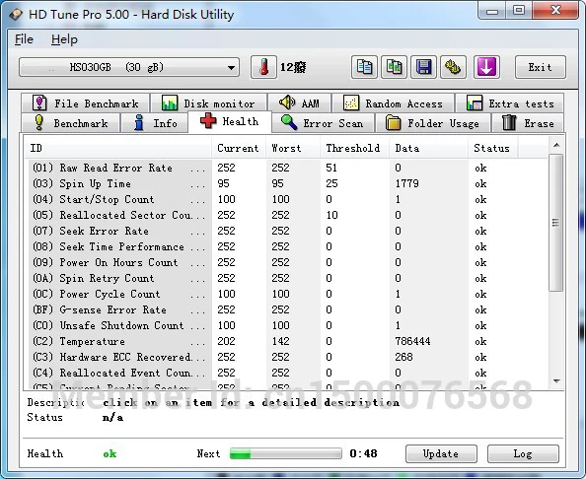The width and height of the screenshot is (586, 479).
Task: Open the AAM tab
Action: 299,103
